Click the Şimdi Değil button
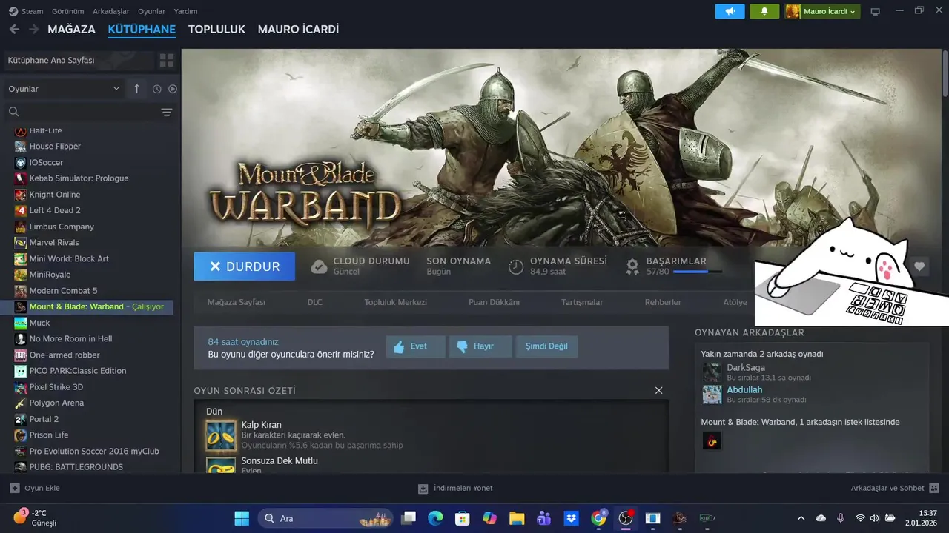The height and width of the screenshot is (533, 949). tap(546, 346)
